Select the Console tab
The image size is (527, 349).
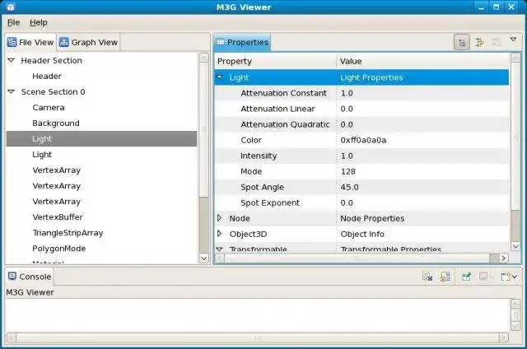[x=30, y=277]
